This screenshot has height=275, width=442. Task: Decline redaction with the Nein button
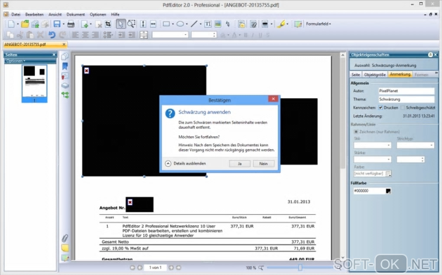coord(263,164)
